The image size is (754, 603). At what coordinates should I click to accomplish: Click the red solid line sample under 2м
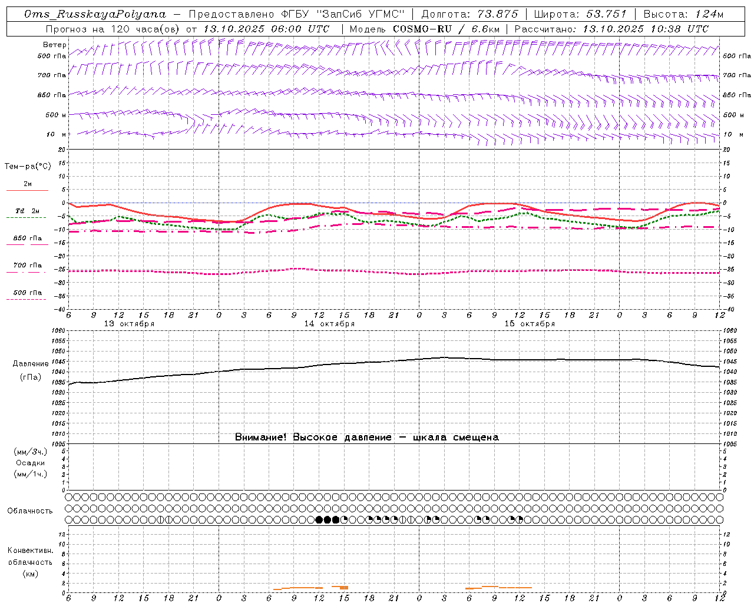click(27, 190)
